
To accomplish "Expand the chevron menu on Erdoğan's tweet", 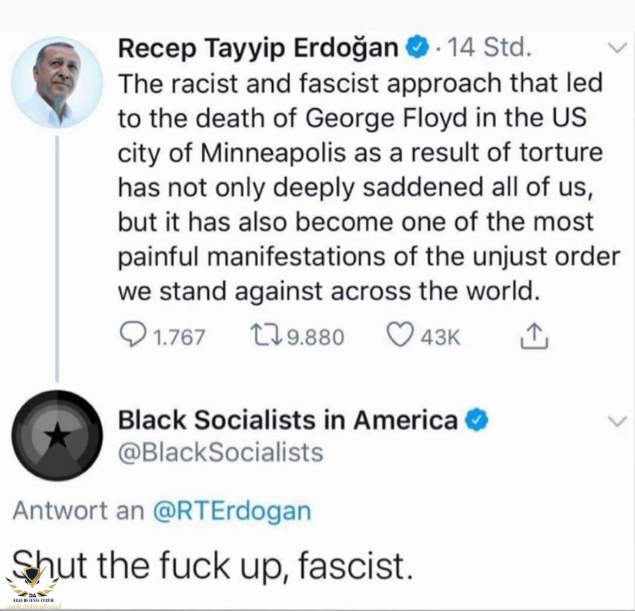I will point(617,49).
